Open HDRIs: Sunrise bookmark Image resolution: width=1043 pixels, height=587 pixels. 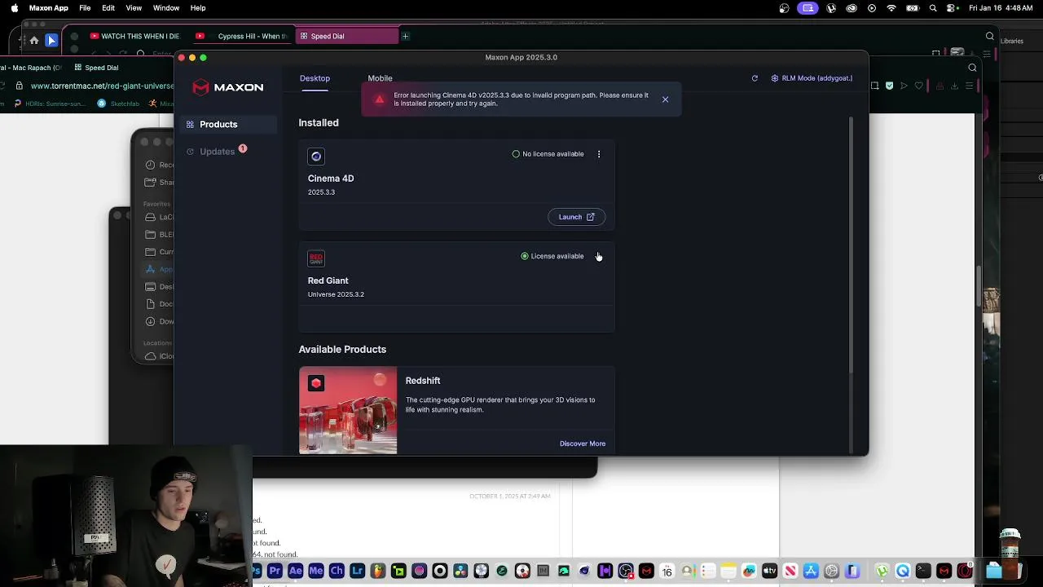(49, 104)
